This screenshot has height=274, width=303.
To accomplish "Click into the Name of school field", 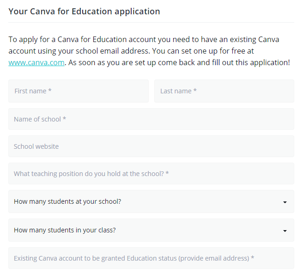I will 151,119.
